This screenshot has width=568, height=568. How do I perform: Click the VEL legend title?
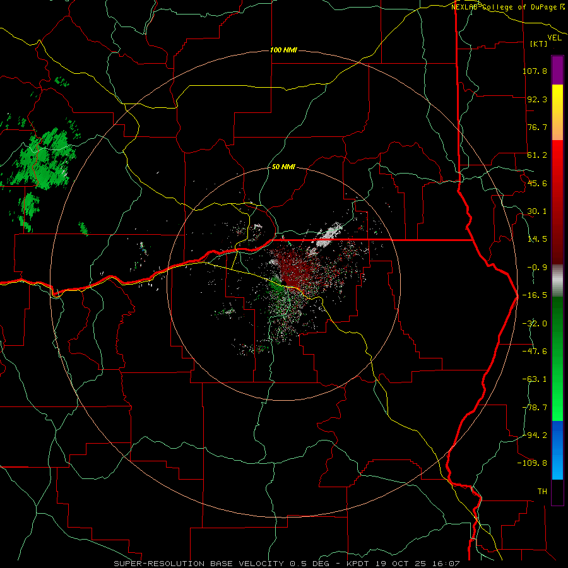554,38
